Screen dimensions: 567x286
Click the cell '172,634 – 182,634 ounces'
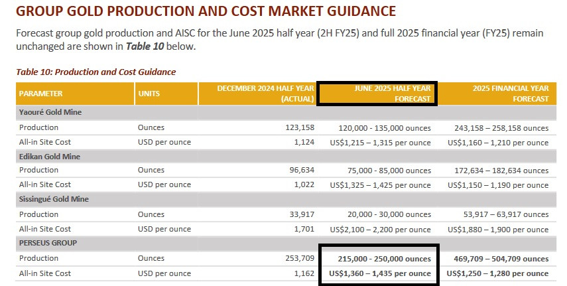click(501, 171)
